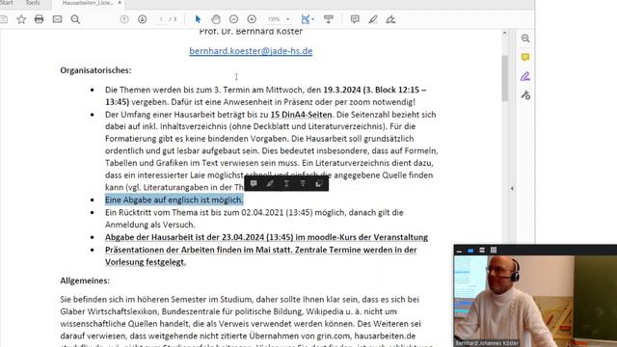The width and height of the screenshot is (617, 347).
Task: Highlight selection via floating toolbar pen
Action: point(270,183)
